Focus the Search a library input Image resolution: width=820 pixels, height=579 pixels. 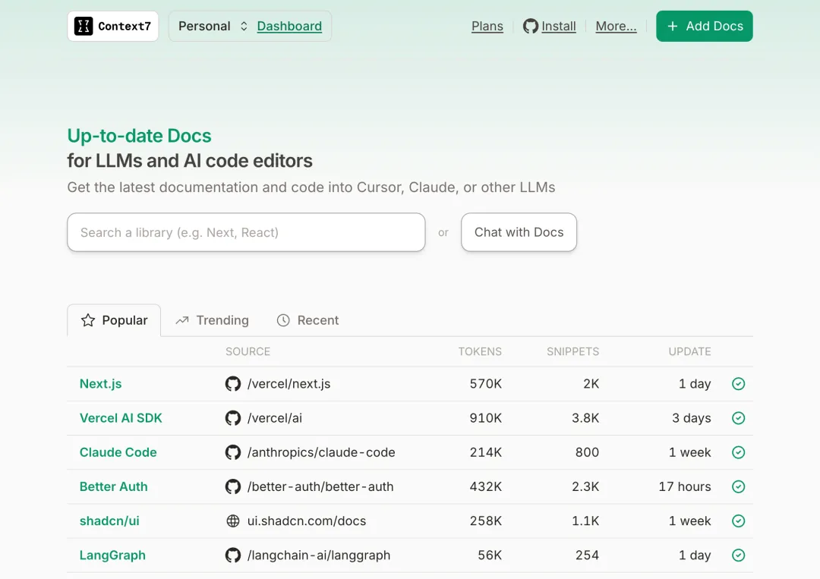pyautogui.click(x=246, y=232)
